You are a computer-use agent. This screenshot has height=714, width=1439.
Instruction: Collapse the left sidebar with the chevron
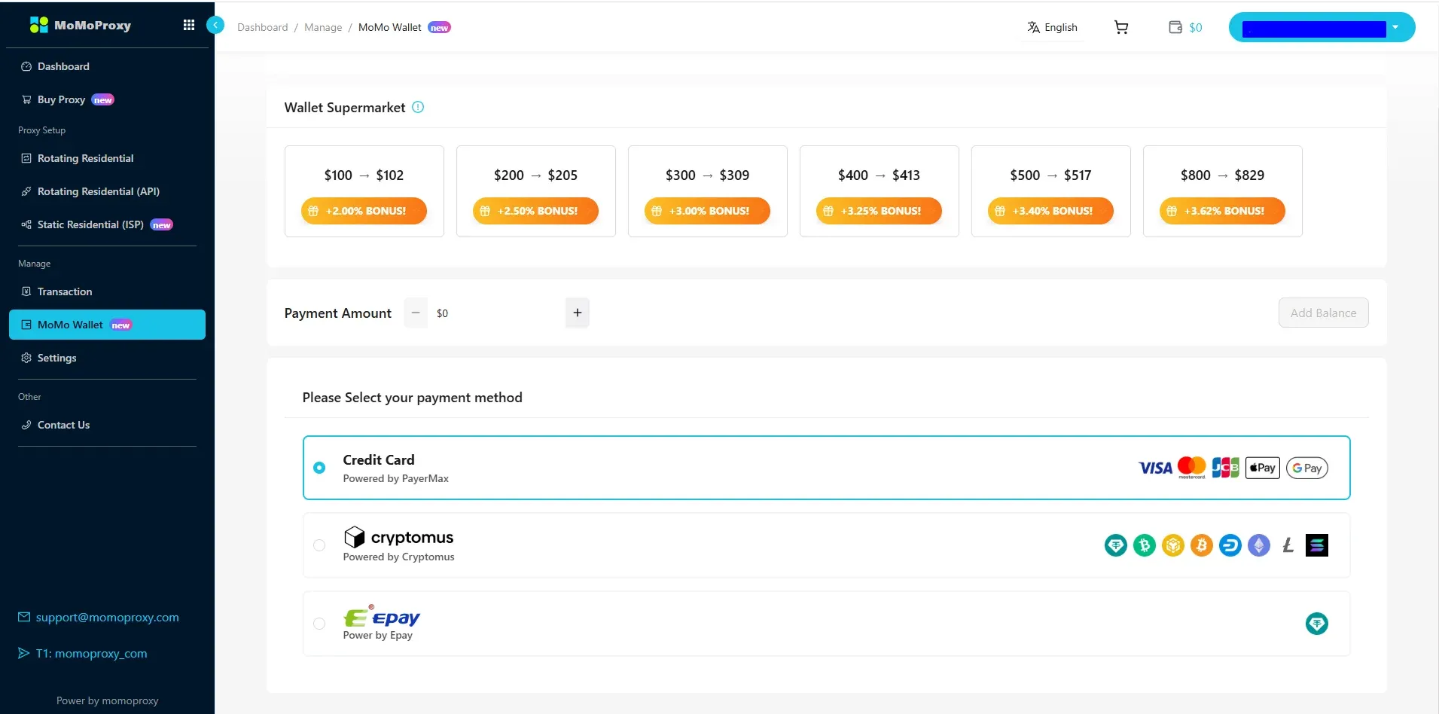click(215, 25)
